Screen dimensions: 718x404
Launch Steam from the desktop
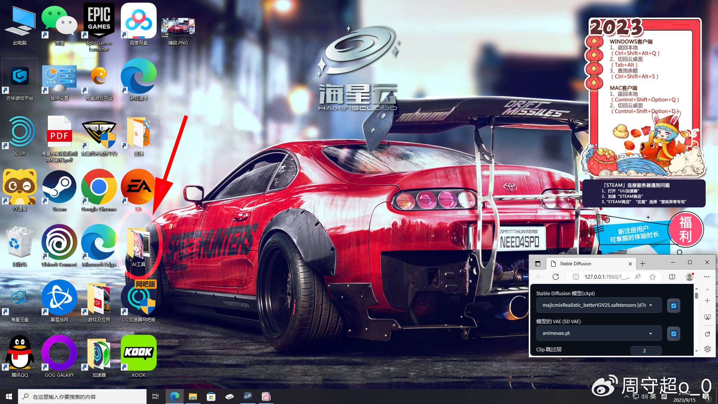59,191
